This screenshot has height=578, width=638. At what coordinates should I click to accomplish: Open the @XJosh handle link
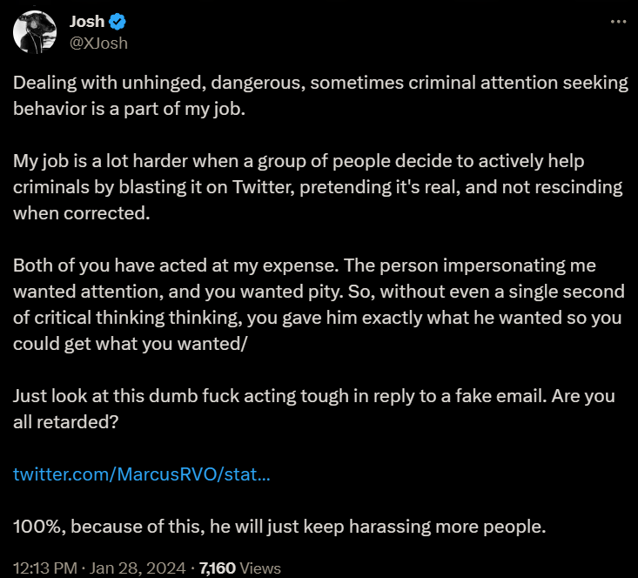click(97, 43)
